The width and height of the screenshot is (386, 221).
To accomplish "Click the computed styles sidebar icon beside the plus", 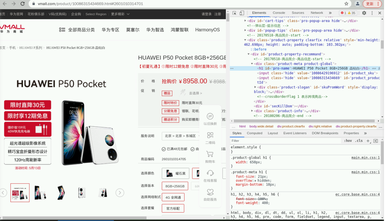I will coord(375,141).
